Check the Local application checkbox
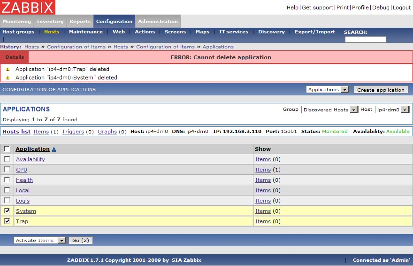Viewport: 413px width, 266px height. (x=7, y=190)
